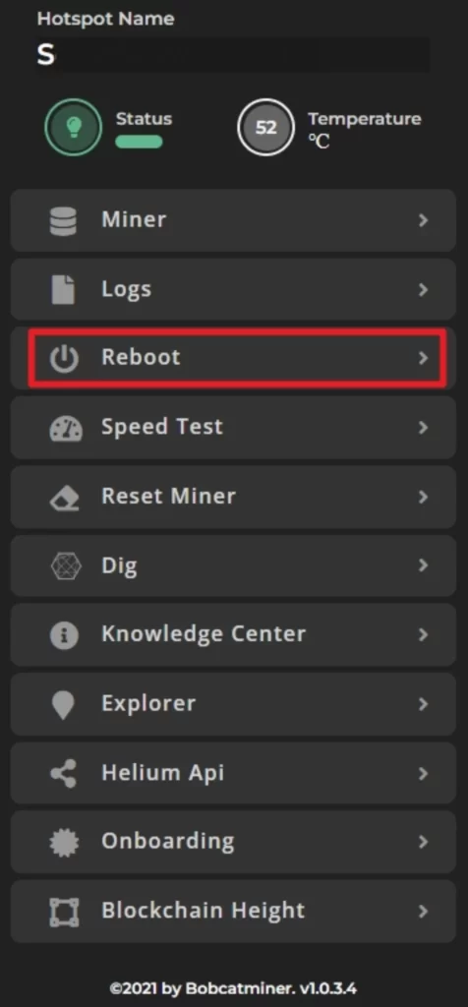The width and height of the screenshot is (468, 1007).
Task: Expand the Speed Test chevron arrow
Action: pos(423,427)
